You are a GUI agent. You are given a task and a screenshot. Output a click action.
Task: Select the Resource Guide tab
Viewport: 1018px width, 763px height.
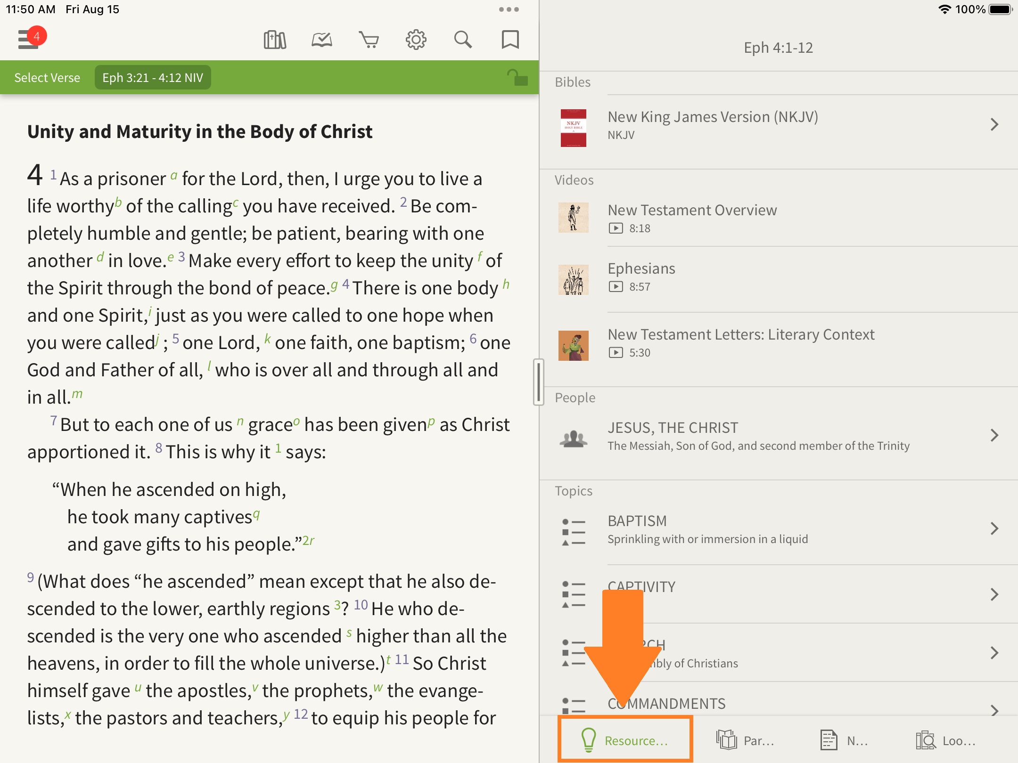click(x=625, y=740)
